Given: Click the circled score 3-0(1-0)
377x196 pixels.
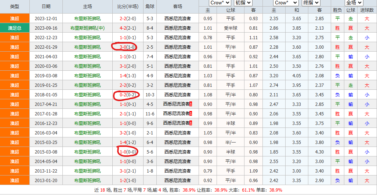Looking at the screenshot, I should click(x=127, y=47).
